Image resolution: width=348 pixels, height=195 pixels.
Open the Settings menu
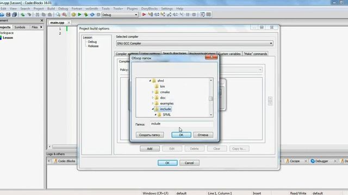(x=167, y=9)
